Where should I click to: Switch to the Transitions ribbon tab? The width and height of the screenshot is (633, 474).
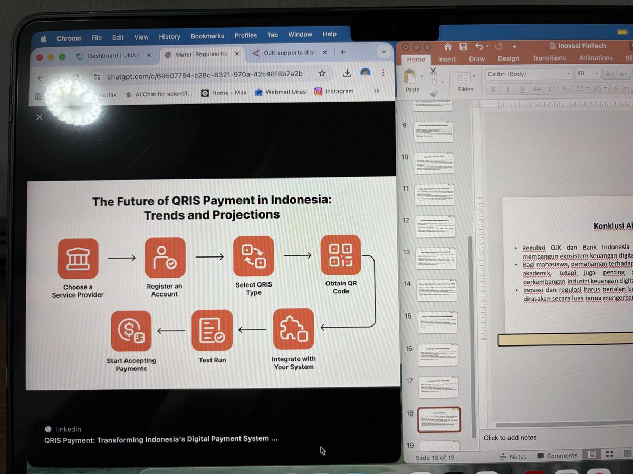tap(549, 58)
